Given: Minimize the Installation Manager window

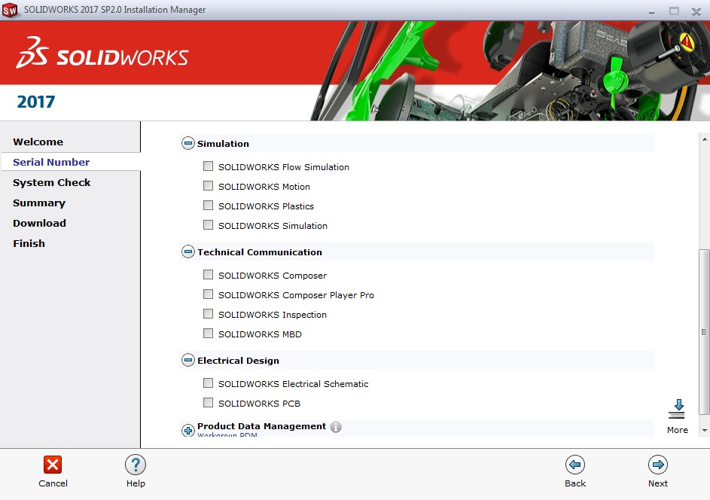Looking at the screenshot, I should [651, 11].
